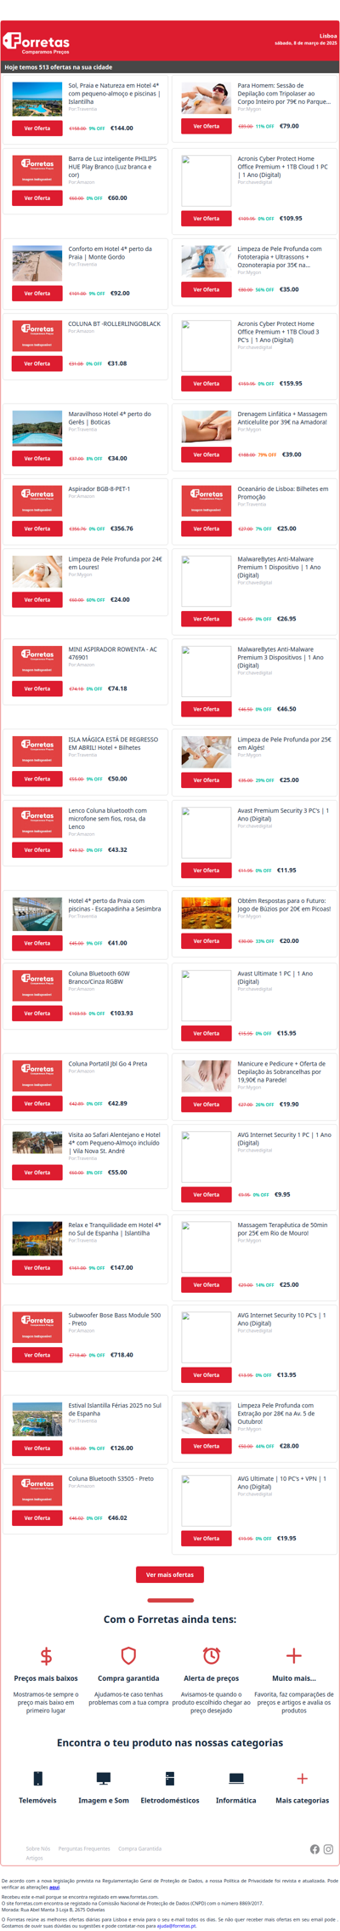Click Ver Oferta for Oceanário de Lisboa bilhetes

207,528
